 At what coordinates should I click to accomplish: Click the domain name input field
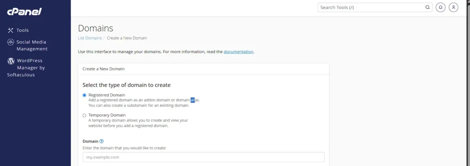click(x=203, y=157)
